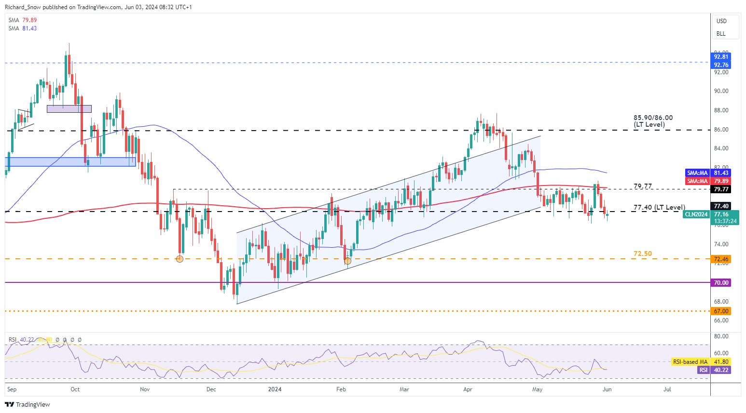The height and width of the screenshot is (413, 746).
Task: Click the Oct label on time axis
Action: 75,389
